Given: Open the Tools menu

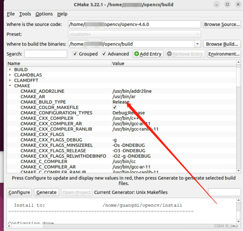Looking at the screenshot, I should coord(25,14).
